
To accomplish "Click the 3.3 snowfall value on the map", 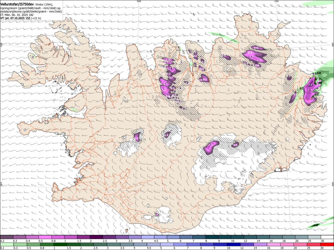I will coord(310,85).
